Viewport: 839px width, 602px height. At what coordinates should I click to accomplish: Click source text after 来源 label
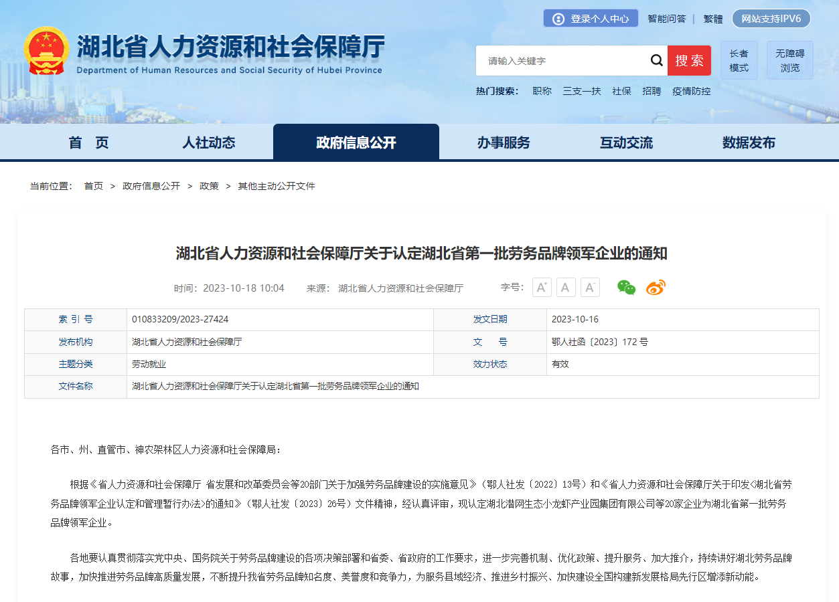tap(400, 288)
